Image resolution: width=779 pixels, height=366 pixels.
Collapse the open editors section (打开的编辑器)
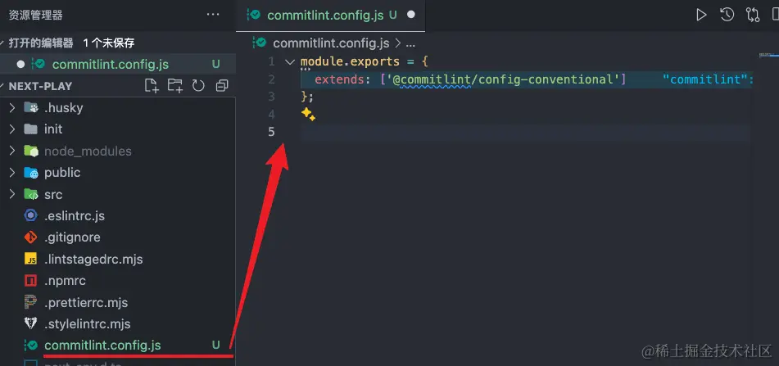point(3,43)
